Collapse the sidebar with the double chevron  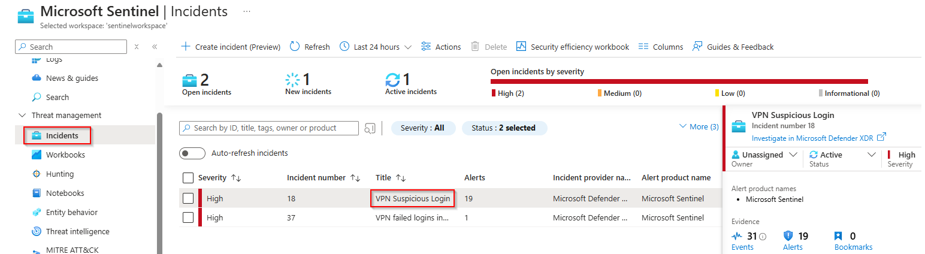(x=154, y=47)
